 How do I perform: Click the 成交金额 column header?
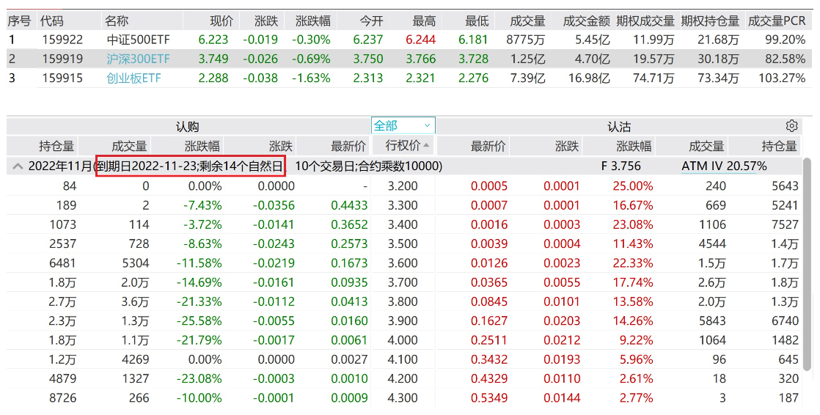(x=587, y=21)
